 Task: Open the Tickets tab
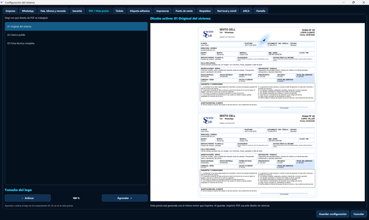pos(119,11)
